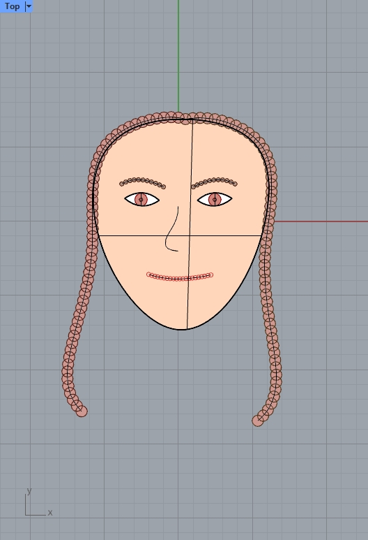
Task: Select the nose curve on the face
Action: [171, 228]
